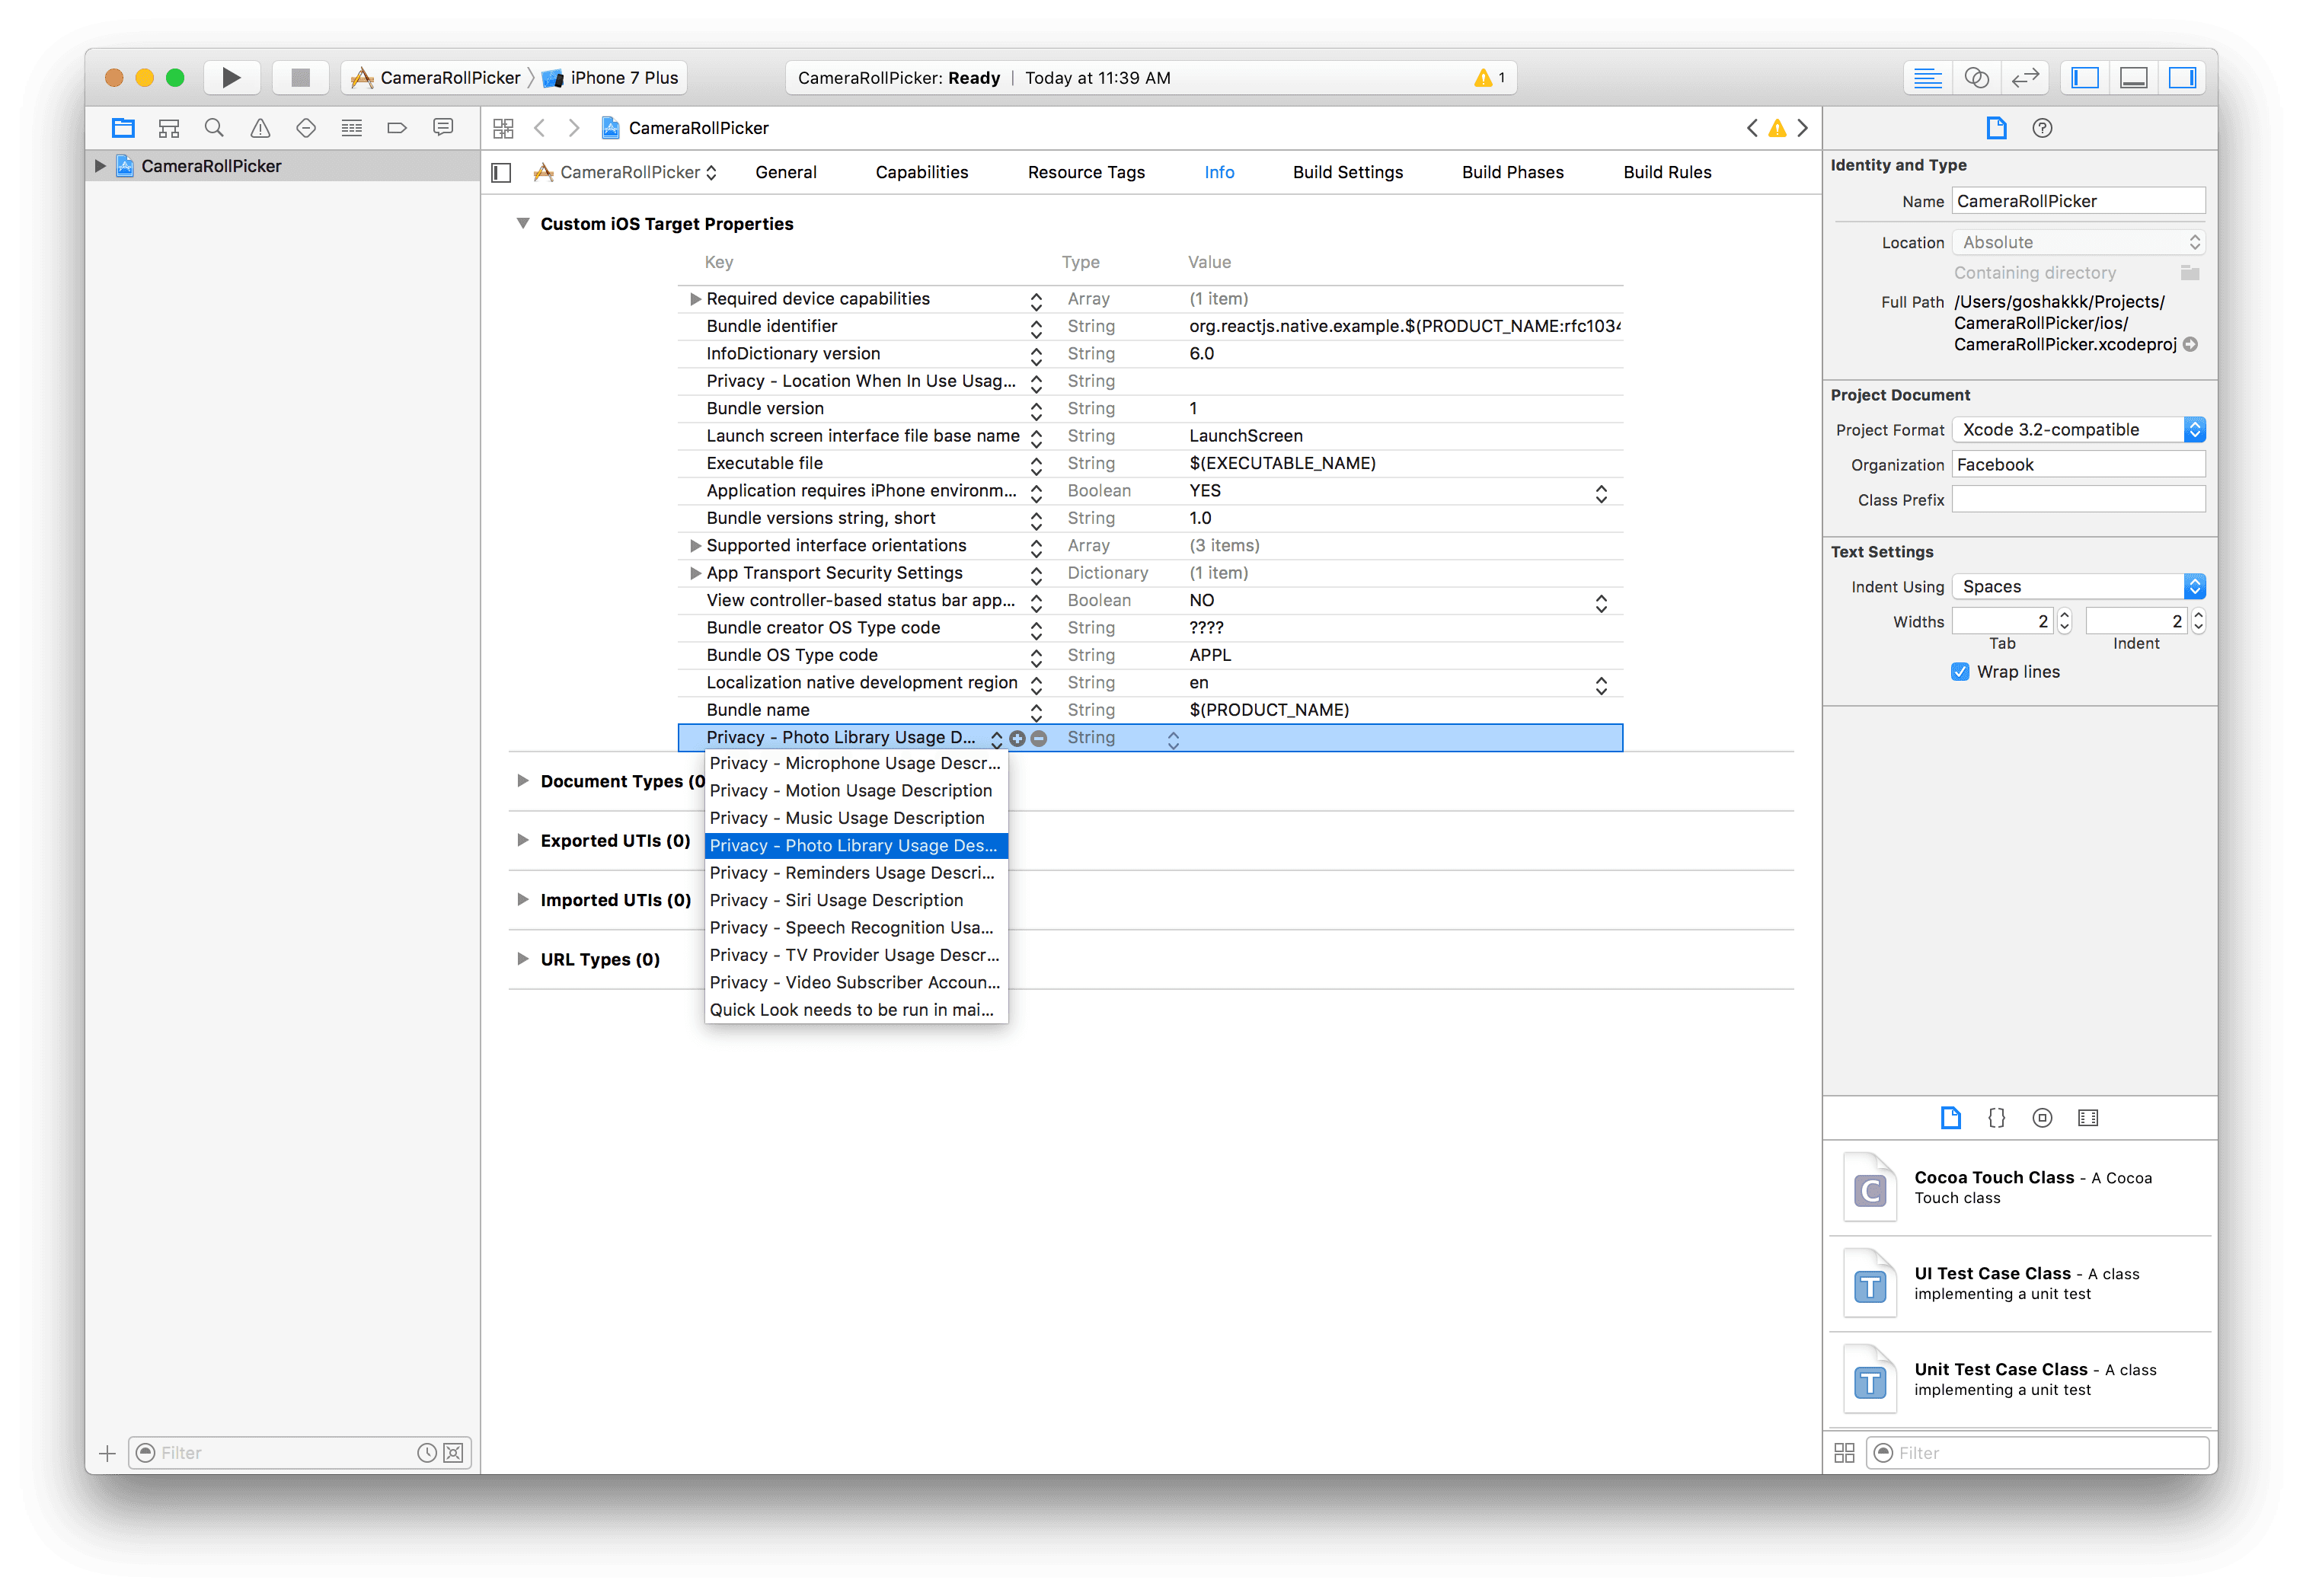Go back in editor history

(x=540, y=128)
